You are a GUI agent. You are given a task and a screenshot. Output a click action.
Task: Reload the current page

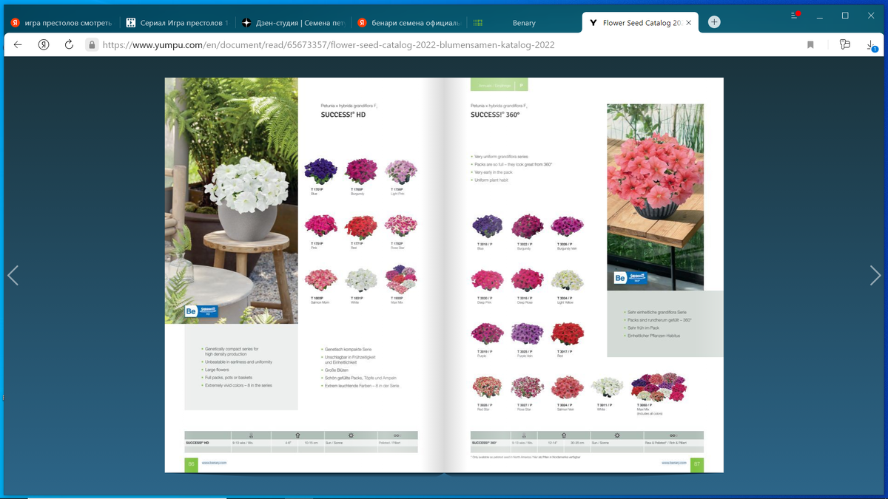tap(69, 44)
